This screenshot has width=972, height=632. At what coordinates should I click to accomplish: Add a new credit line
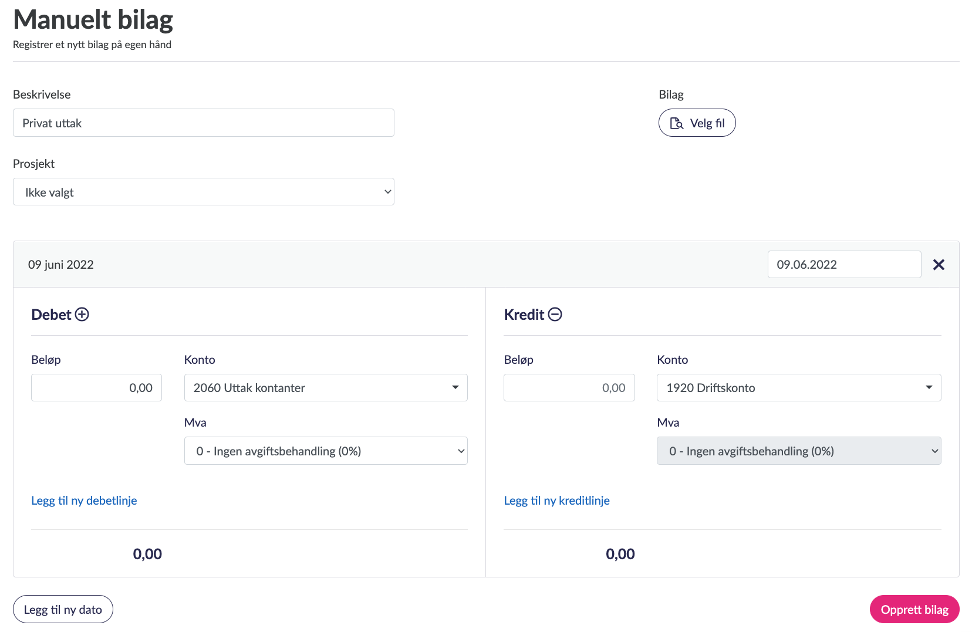click(556, 501)
